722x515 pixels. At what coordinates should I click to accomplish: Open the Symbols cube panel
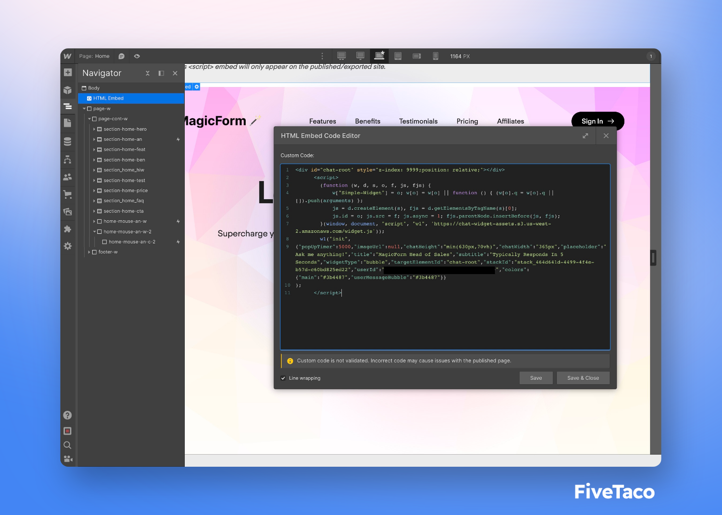[x=67, y=90]
